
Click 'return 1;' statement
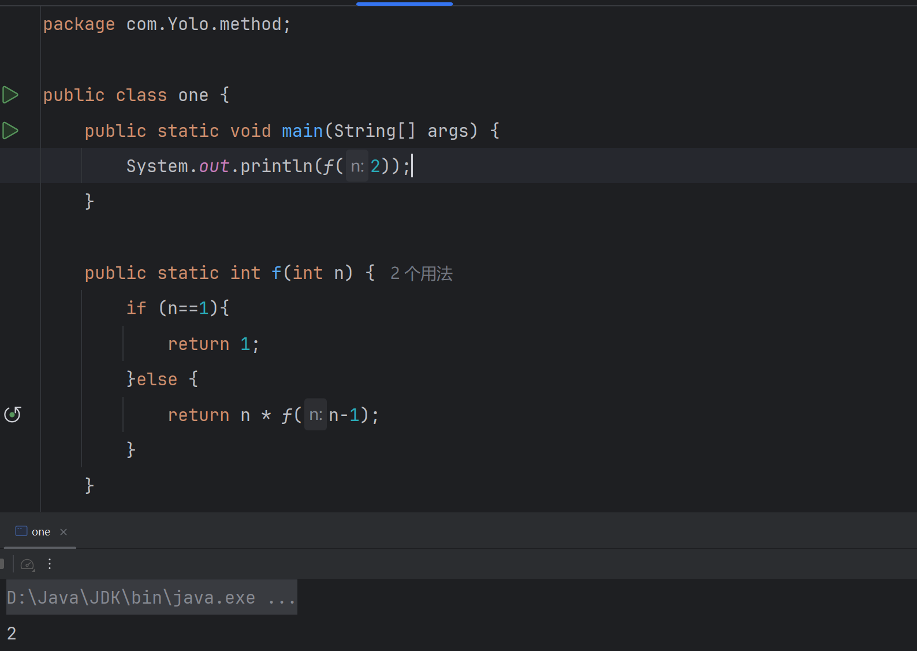pyautogui.click(x=214, y=344)
